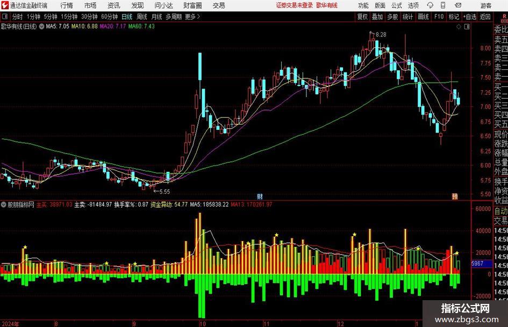Expand the 更多 periods chevron
This screenshot has height=327, width=508.
[x=193, y=17]
